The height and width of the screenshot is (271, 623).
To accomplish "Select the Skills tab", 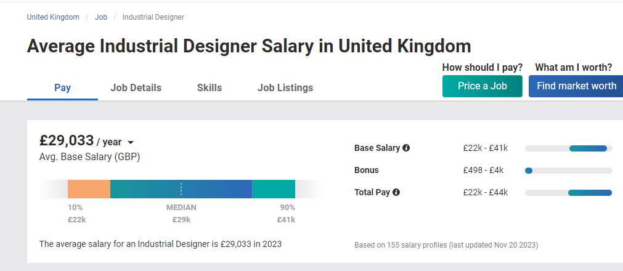I will [210, 88].
